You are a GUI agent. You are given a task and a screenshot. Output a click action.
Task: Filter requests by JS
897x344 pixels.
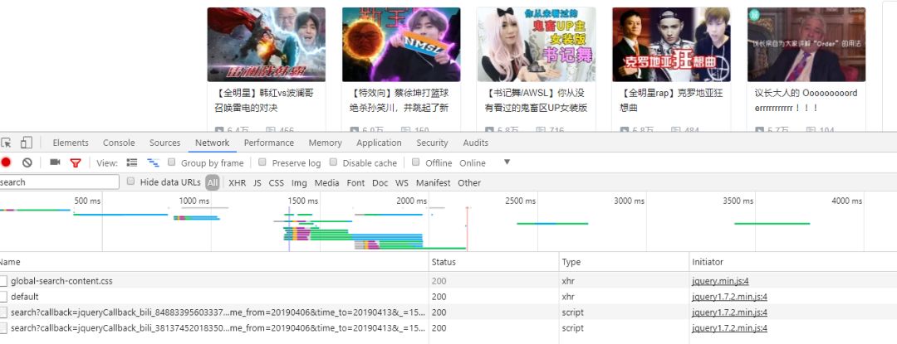[257, 182]
